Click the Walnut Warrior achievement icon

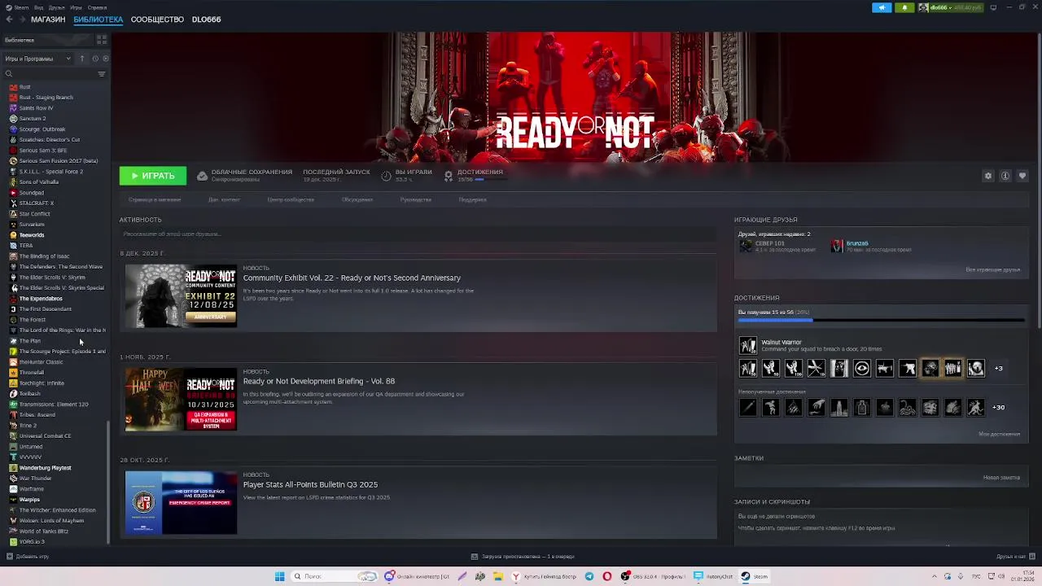(747, 345)
